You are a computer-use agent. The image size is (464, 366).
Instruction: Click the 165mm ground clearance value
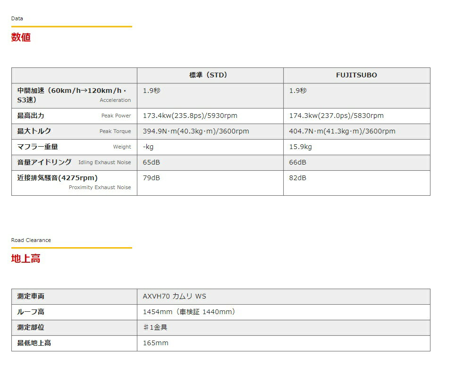click(156, 343)
